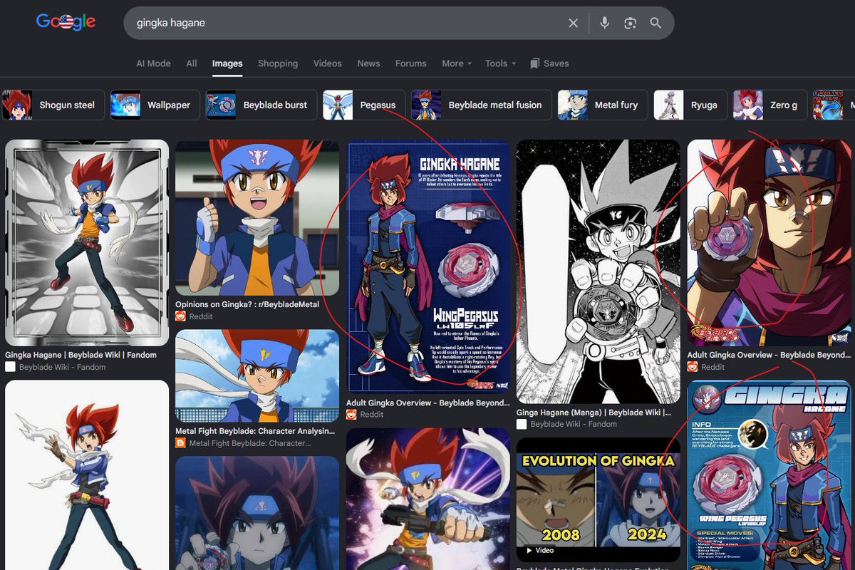Screen dimensions: 855x570
Task: Click Fandom favicon under Ginga Hagane Manga
Action: 522,424
